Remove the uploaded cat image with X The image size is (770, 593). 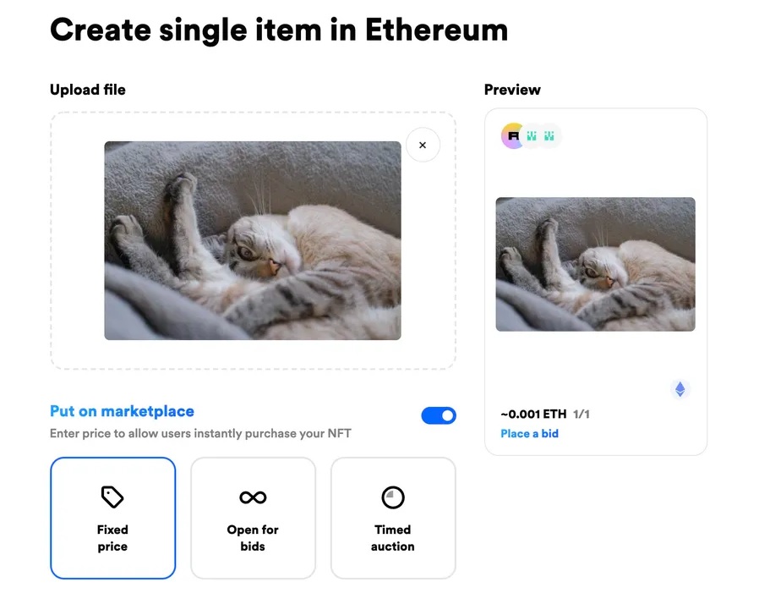pos(423,145)
